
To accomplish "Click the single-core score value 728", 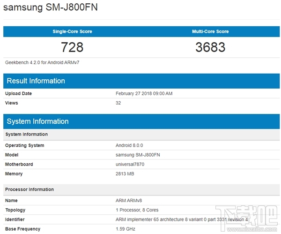I will [x=72, y=47].
